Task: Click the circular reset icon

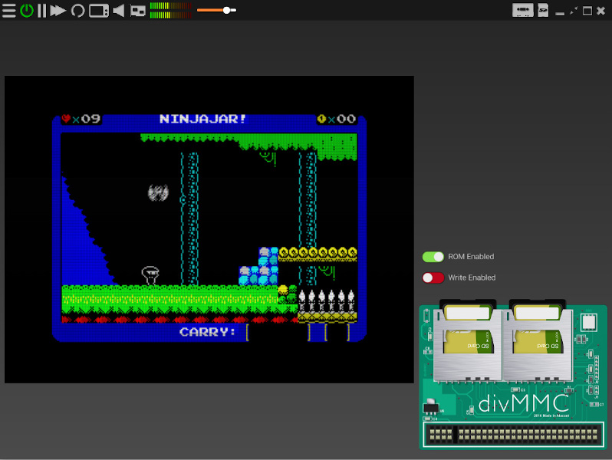Action: [77, 11]
